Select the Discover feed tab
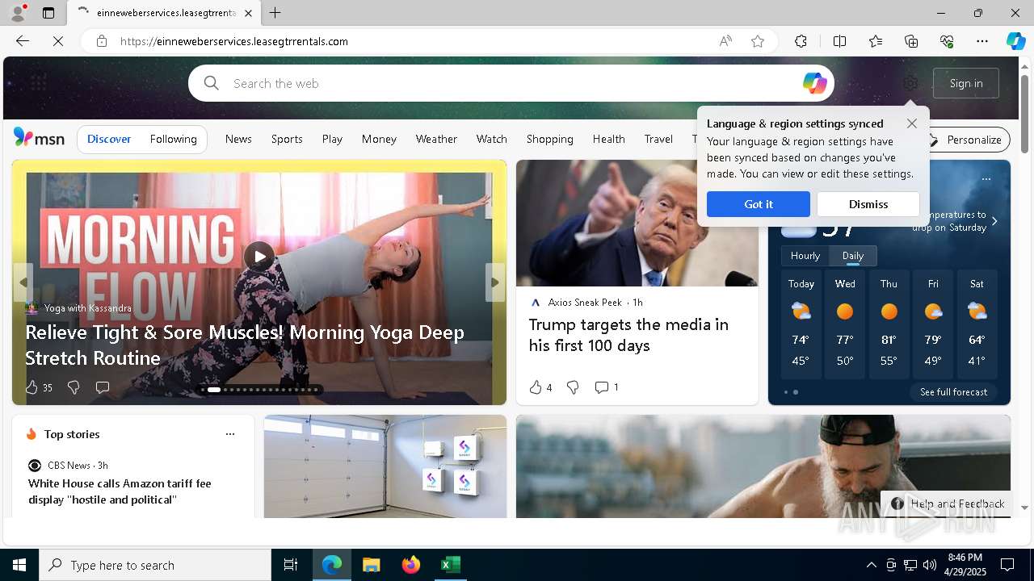1034x581 pixels. click(109, 139)
